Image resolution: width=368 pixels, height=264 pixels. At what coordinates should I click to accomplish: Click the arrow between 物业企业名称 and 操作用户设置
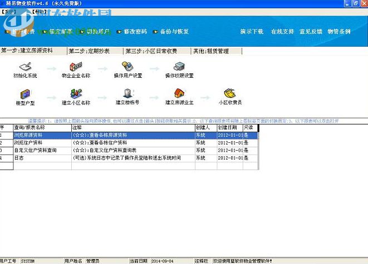[102, 68]
